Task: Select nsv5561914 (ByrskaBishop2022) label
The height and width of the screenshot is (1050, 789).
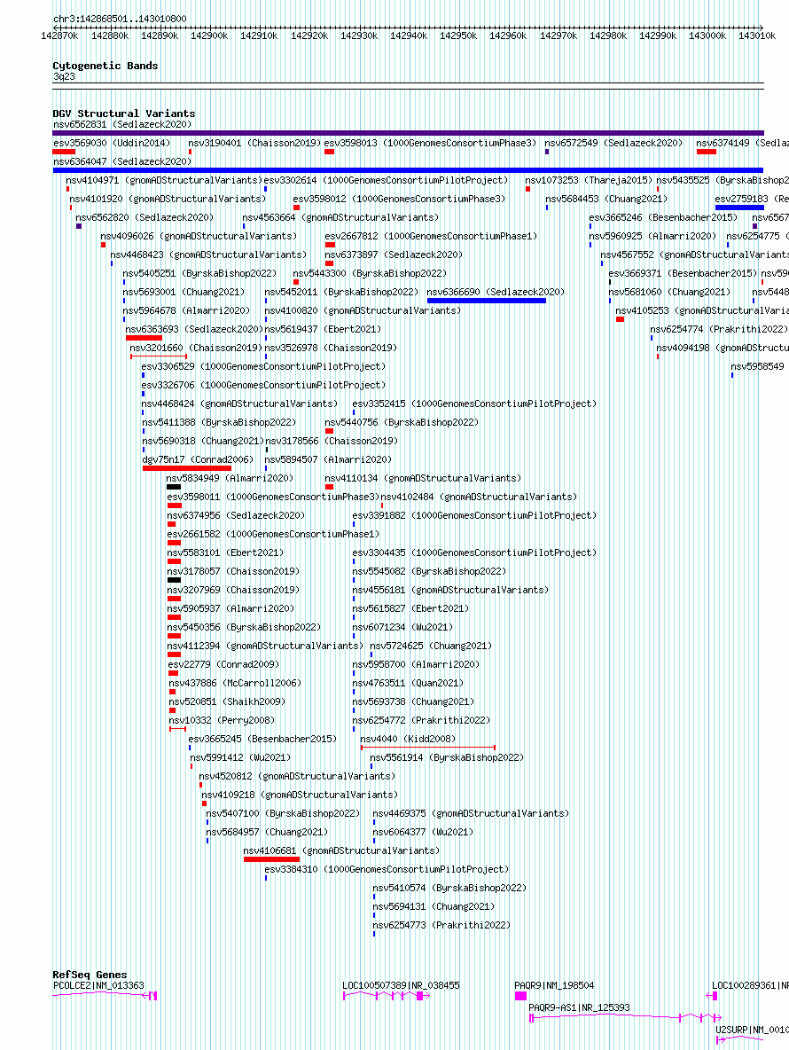Action: click(447, 757)
